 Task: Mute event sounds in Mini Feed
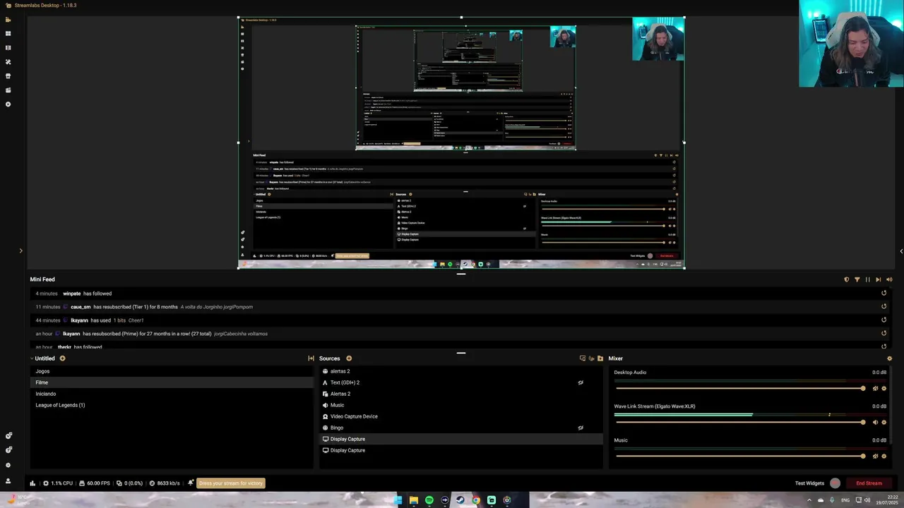tap(889, 279)
